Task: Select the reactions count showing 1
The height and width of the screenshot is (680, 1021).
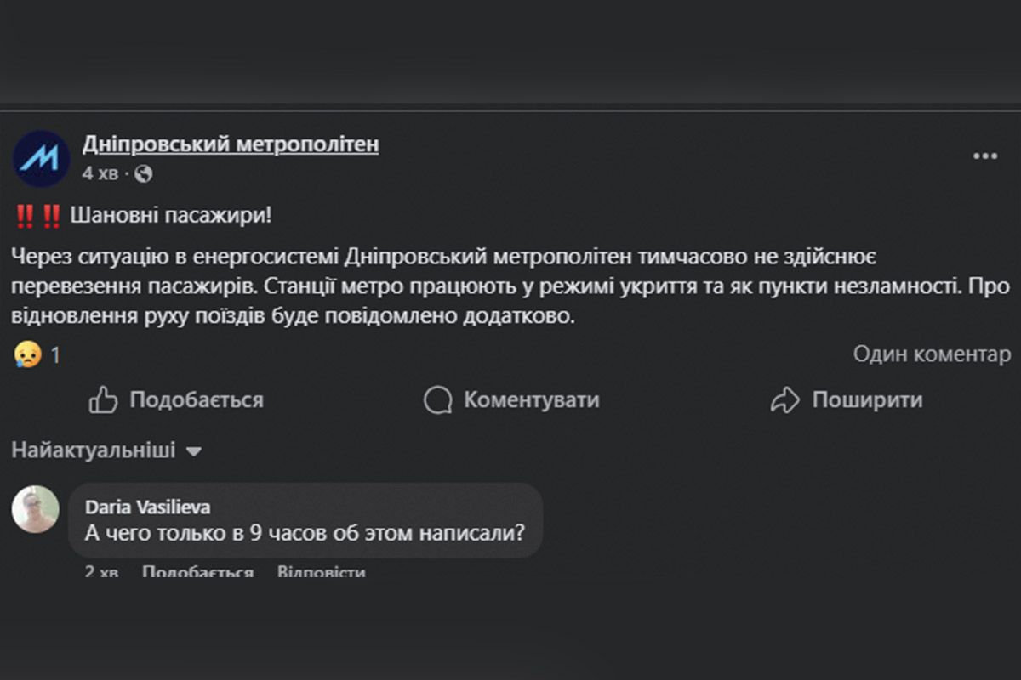Action: (55, 354)
